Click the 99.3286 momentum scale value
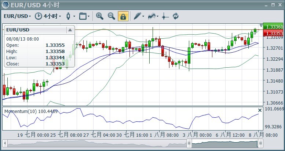The image size is (285, 151). point(273,127)
